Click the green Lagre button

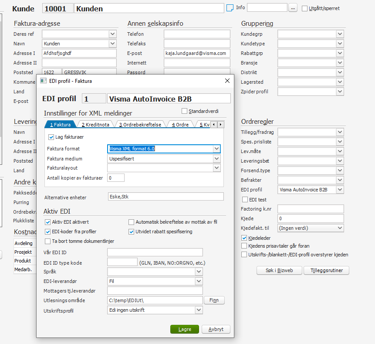point(185,329)
